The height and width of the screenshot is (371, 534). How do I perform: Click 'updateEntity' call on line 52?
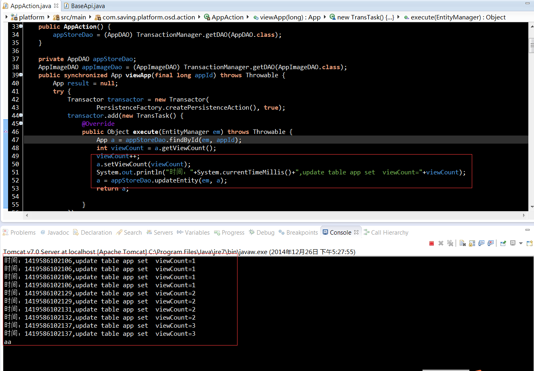point(177,180)
